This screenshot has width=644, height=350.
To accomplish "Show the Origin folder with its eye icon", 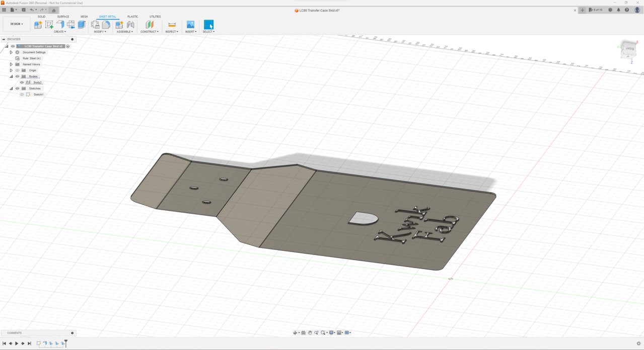I will 17,70.
